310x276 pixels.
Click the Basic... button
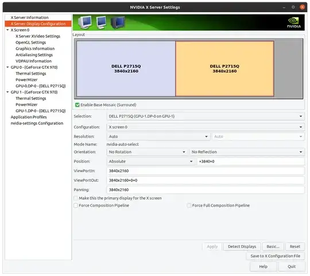(x=273, y=246)
